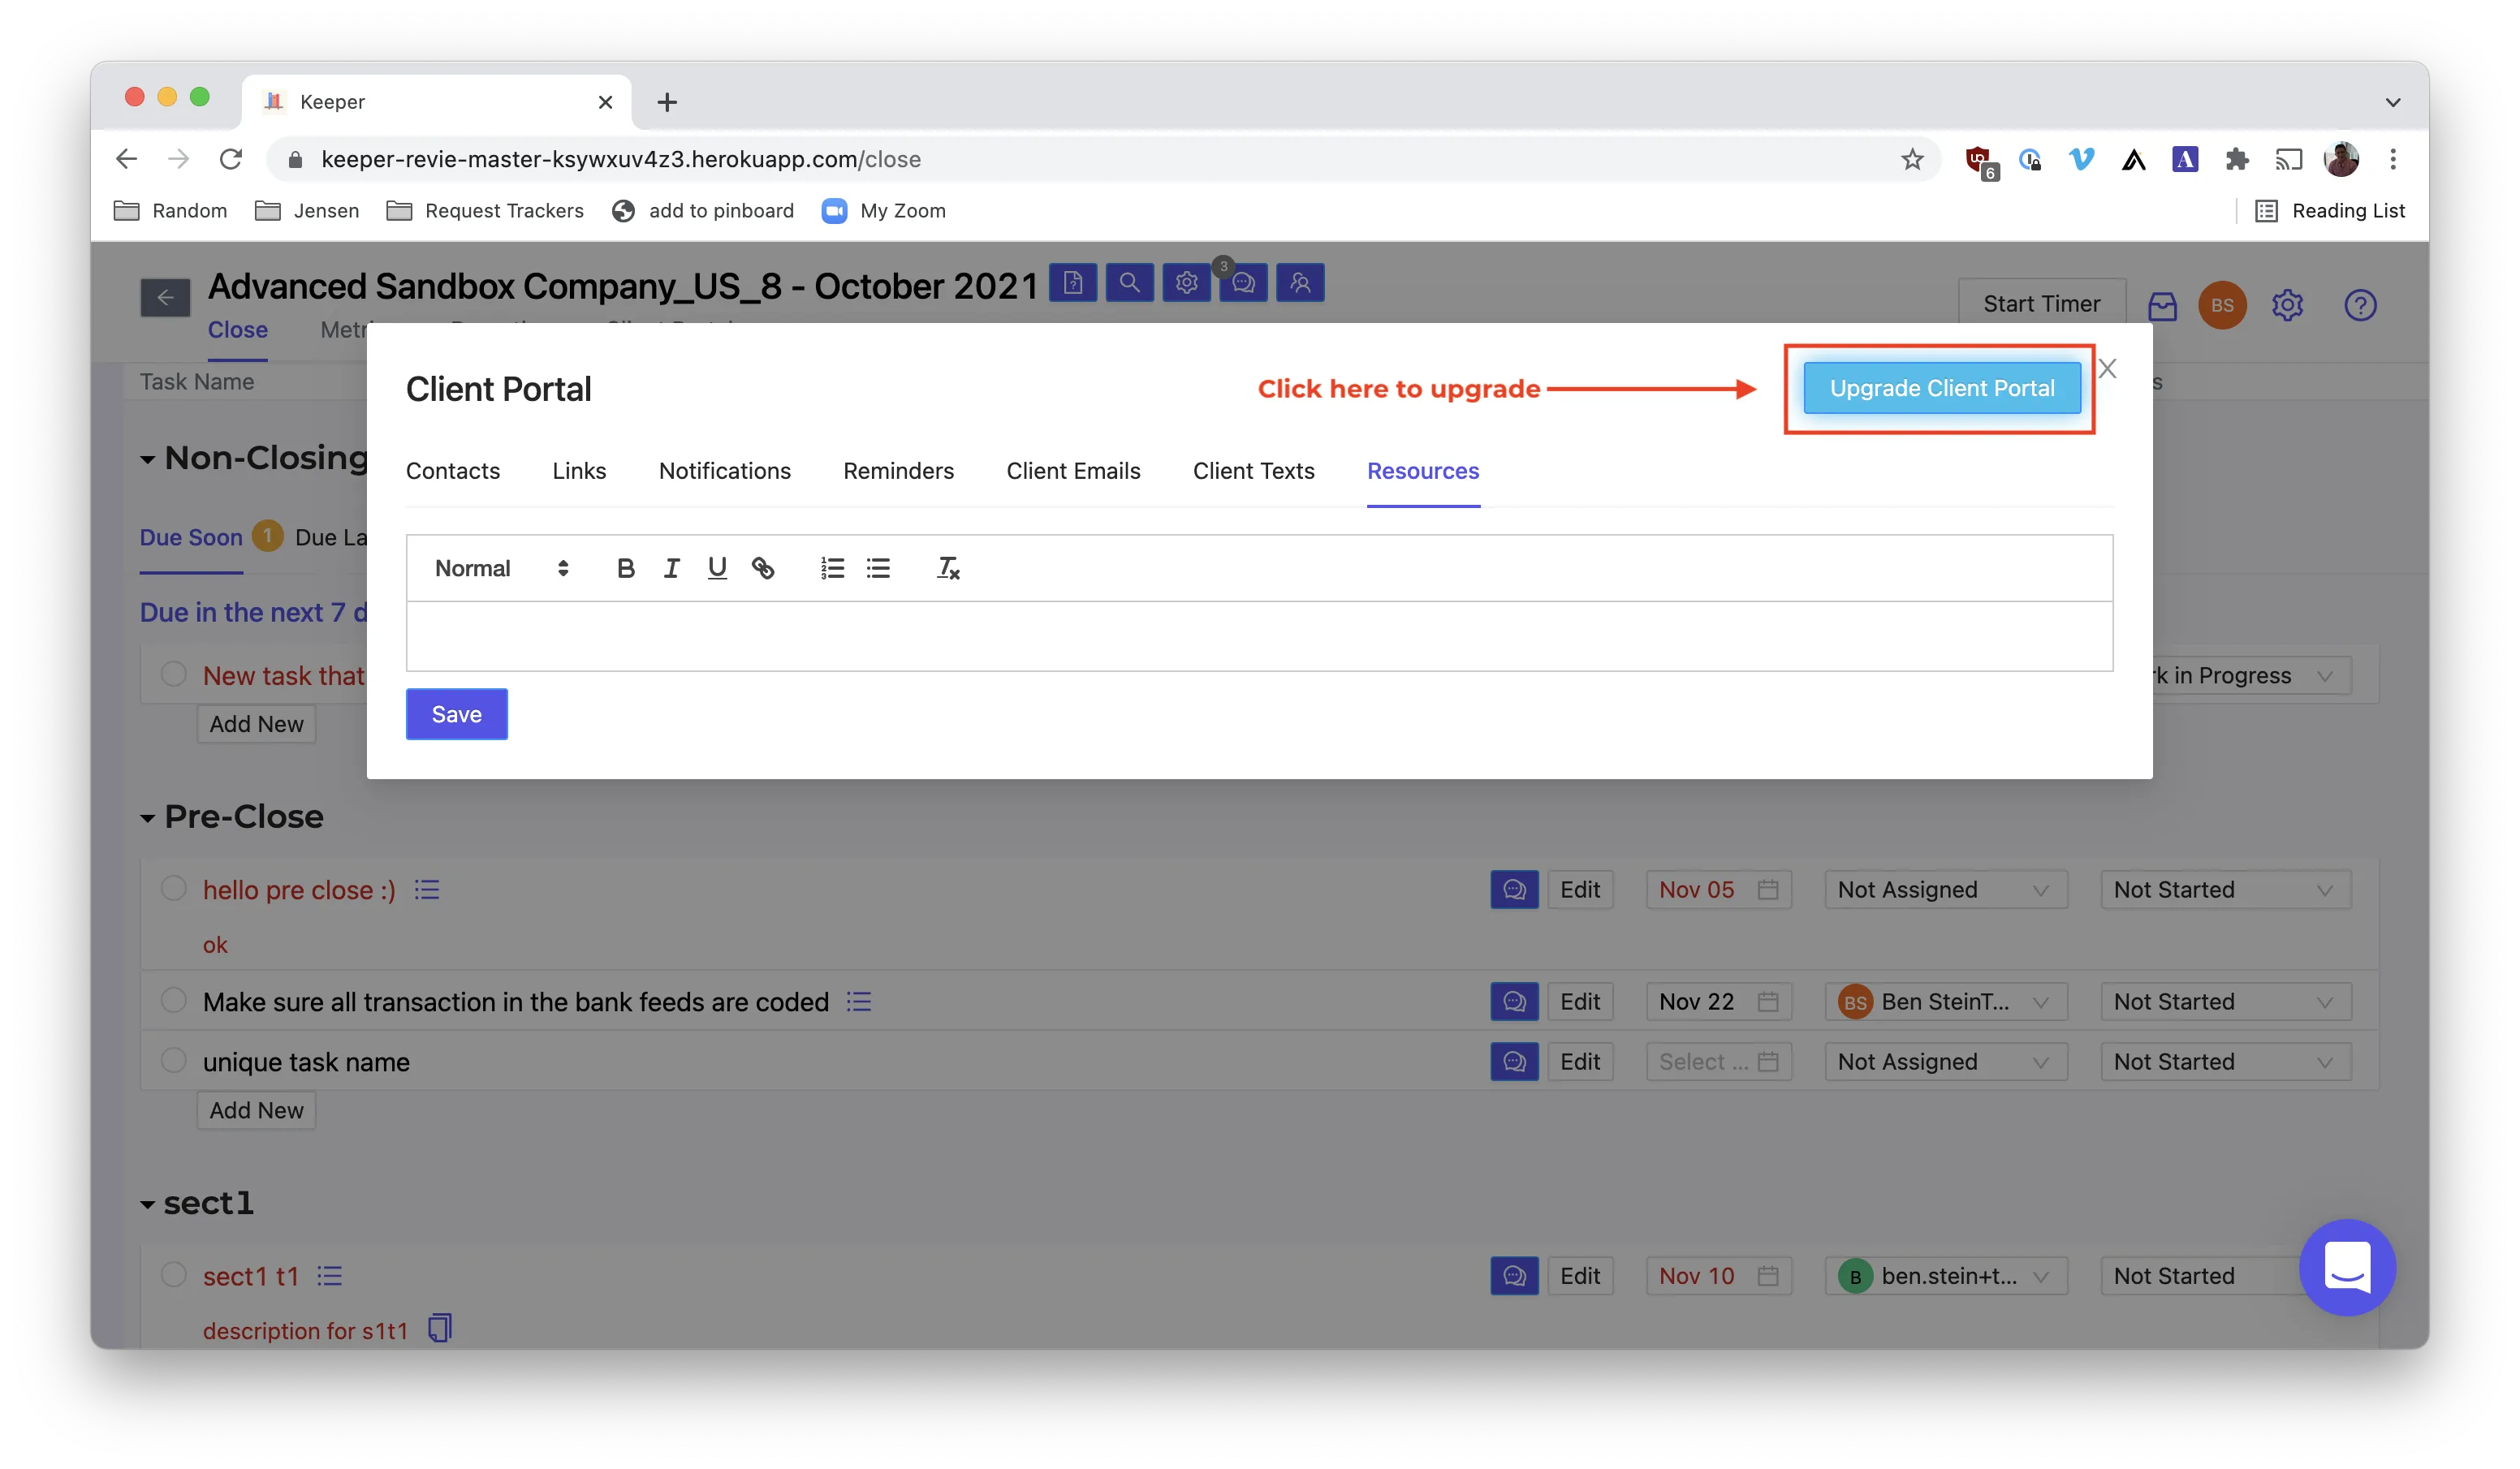Open the chat bubbles icon in header
This screenshot has height=1469, width=2520.
tap(1243, 283)
